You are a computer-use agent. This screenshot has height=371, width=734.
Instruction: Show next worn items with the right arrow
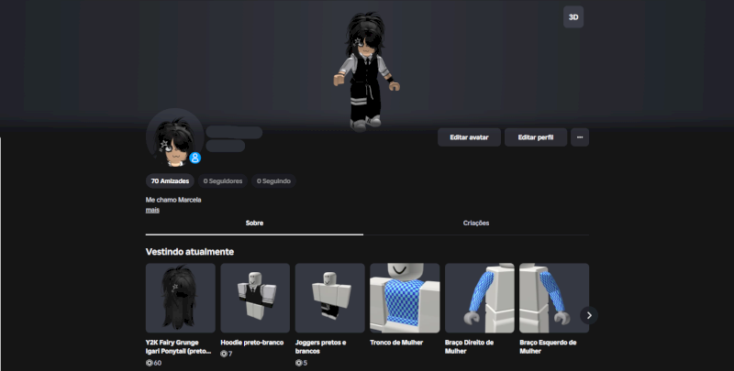click(589, 315)
